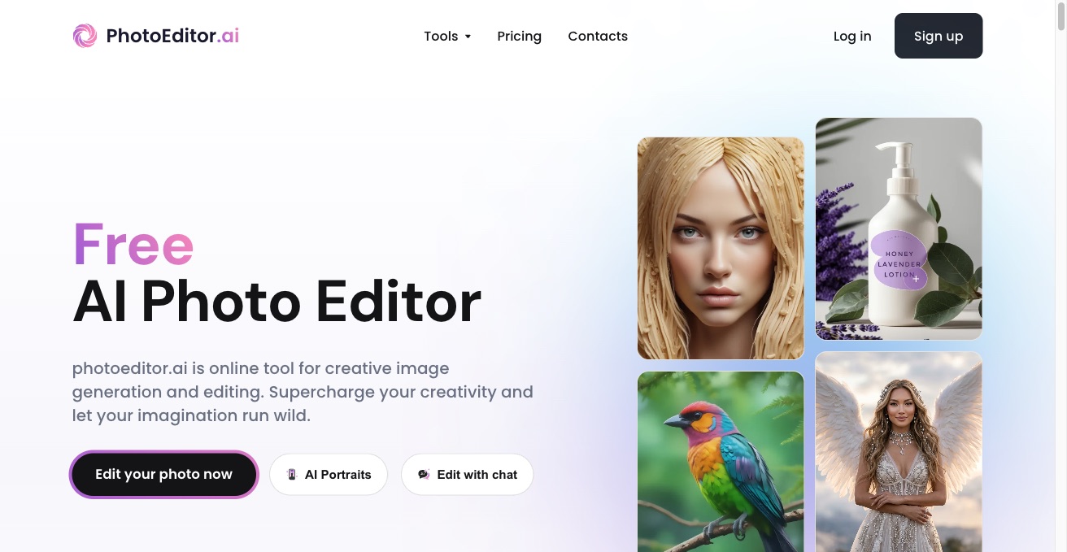Click the chat bubble icon in Edit with chat
The width and height of the screenshot is (1067, 552).
[x=424, y=475]
